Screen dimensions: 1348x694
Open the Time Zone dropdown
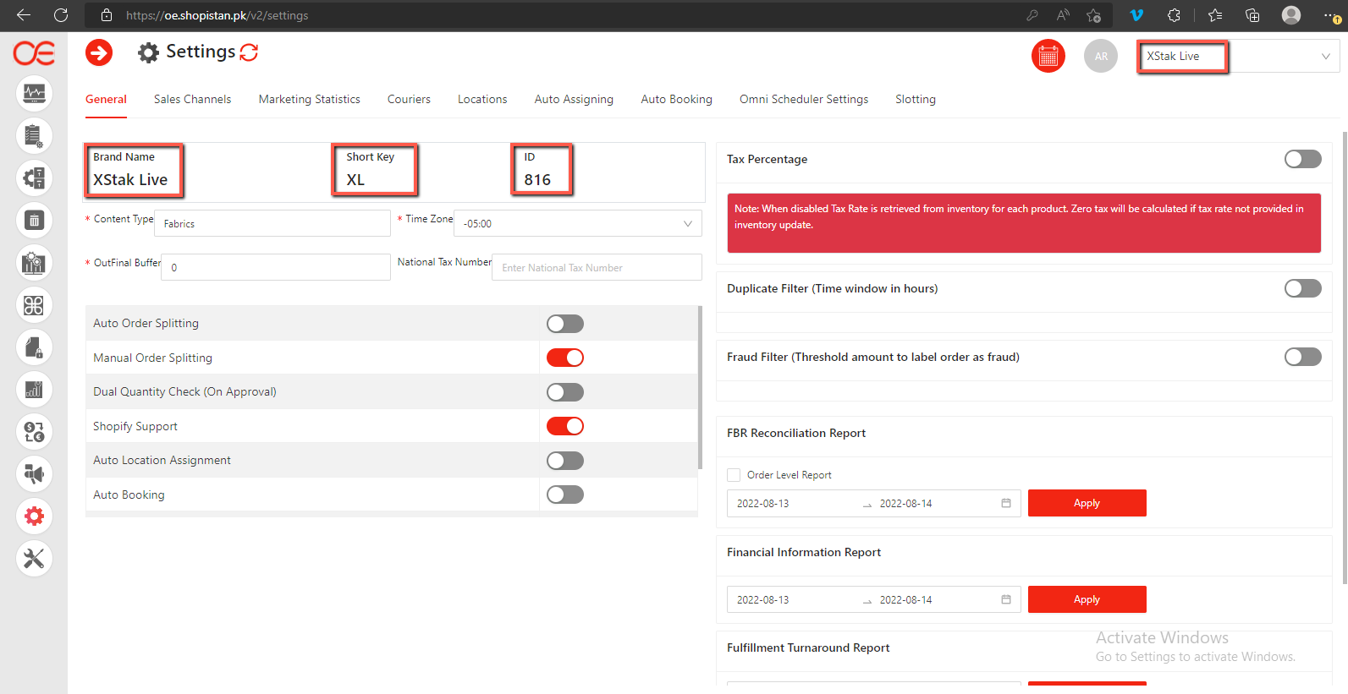(577, 224)
